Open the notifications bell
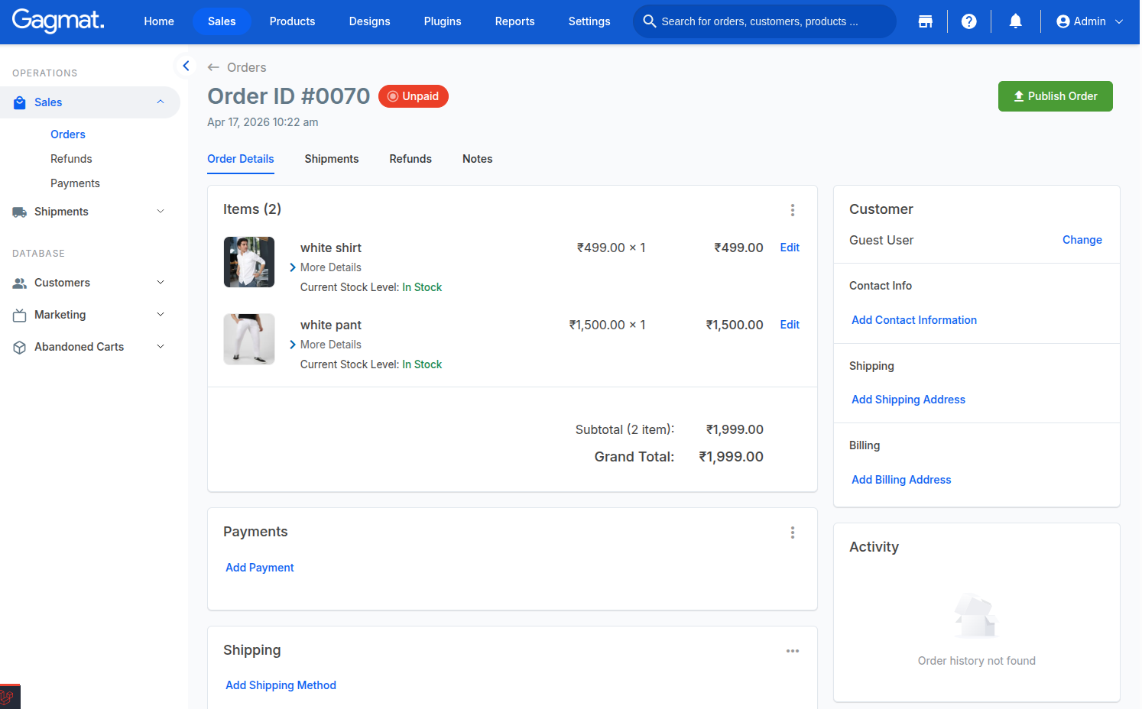The image size is (1142, 709). [x=1015, y=21]
